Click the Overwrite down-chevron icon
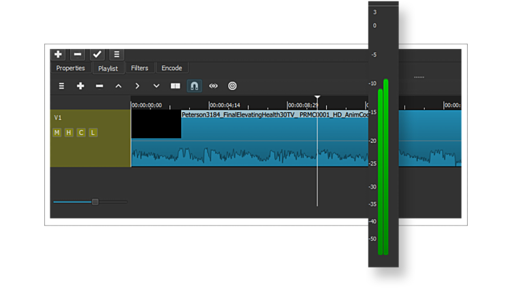Screen dimensions: 512x288 [x=156, y=86]
